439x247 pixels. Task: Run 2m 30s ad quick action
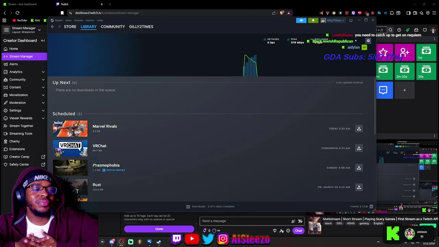404,71
